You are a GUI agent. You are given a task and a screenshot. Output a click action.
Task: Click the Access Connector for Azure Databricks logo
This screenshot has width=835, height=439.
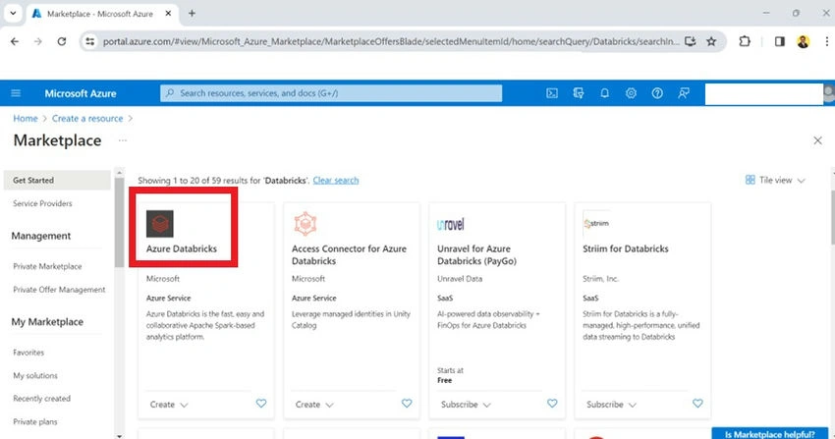coord(306,224)
